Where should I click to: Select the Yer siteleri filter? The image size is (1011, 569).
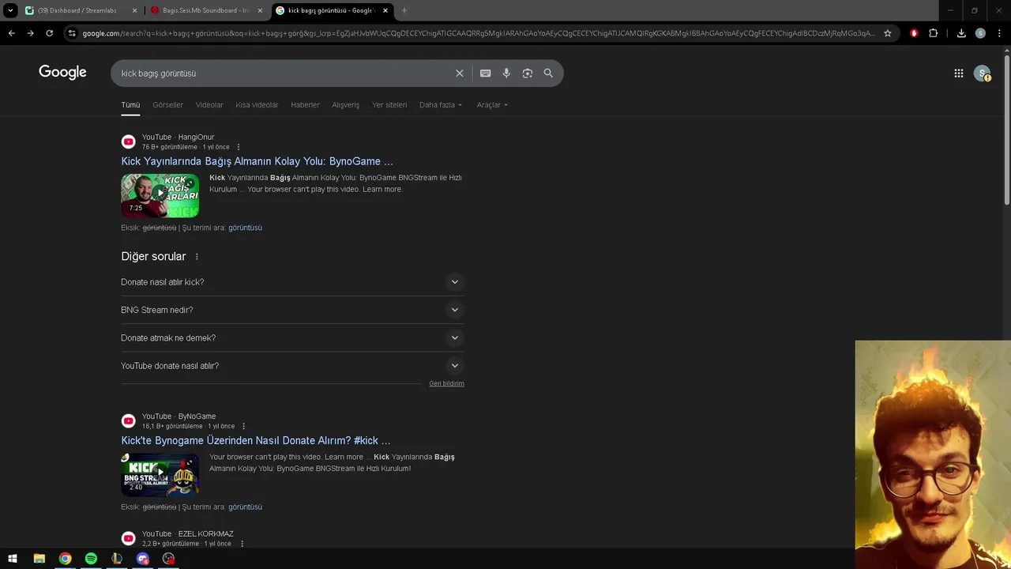point(389,105)
